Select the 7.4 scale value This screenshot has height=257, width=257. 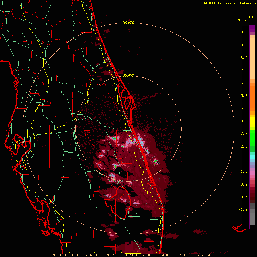(x=244, y=70)
